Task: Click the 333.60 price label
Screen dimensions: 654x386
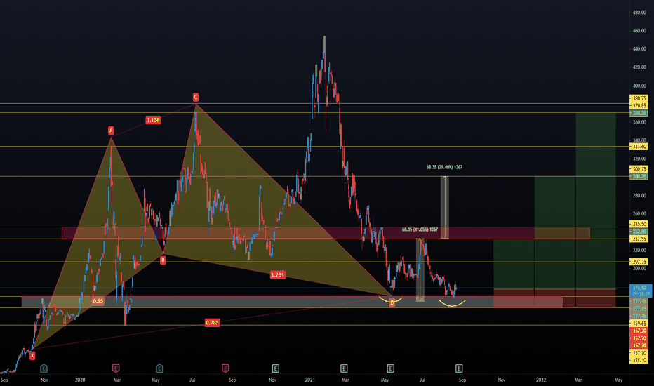Action: tap(639, 147)
